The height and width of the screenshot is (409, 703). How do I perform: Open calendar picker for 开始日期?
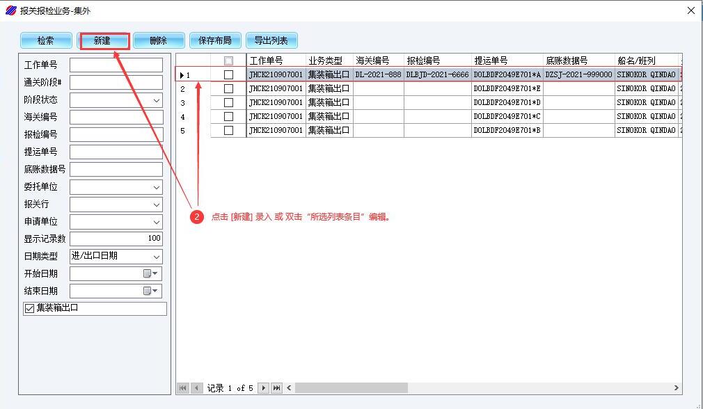point(151,274)
